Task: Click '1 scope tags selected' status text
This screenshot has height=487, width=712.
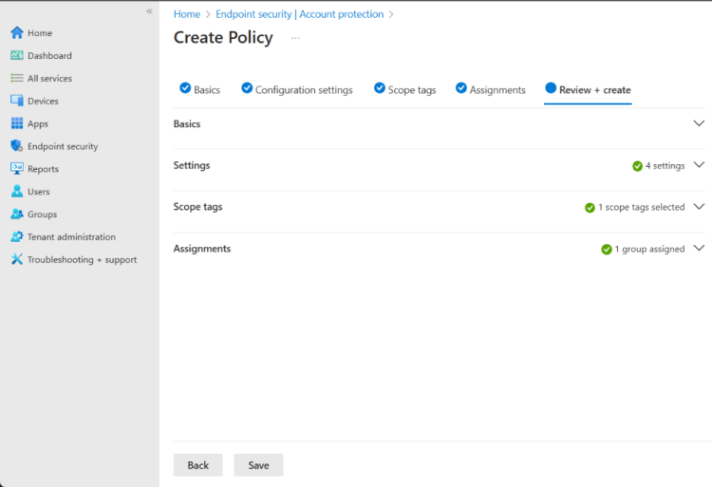Action: (641, 207)
